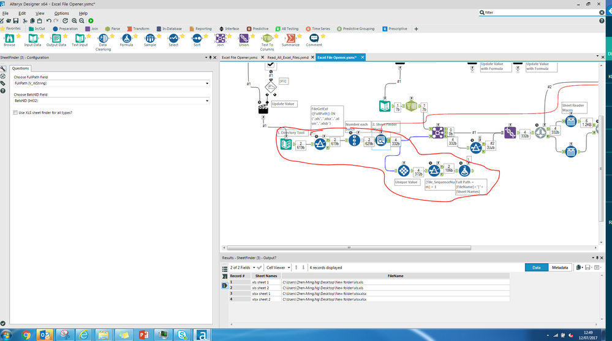
Task: Switch to the Reporting tool category
Action: click(x=200, y=28)
